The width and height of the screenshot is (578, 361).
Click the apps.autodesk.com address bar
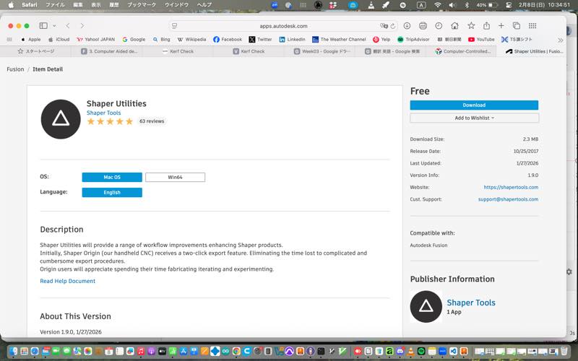click(x=283, y=26)
